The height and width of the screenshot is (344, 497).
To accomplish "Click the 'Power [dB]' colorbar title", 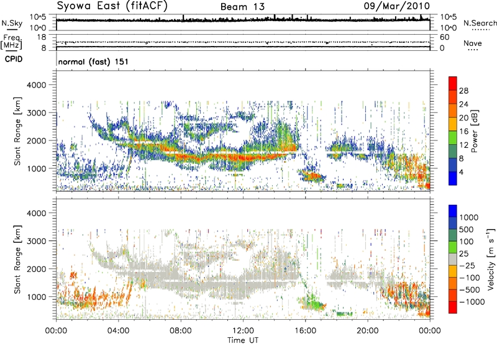I will (475, 131).
